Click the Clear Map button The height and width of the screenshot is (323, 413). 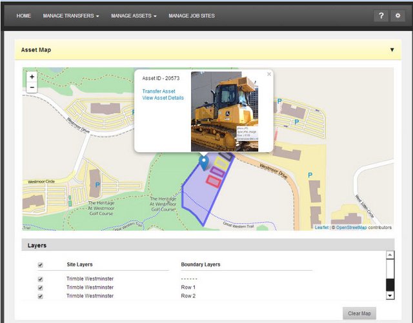click(x=359, y=313)
